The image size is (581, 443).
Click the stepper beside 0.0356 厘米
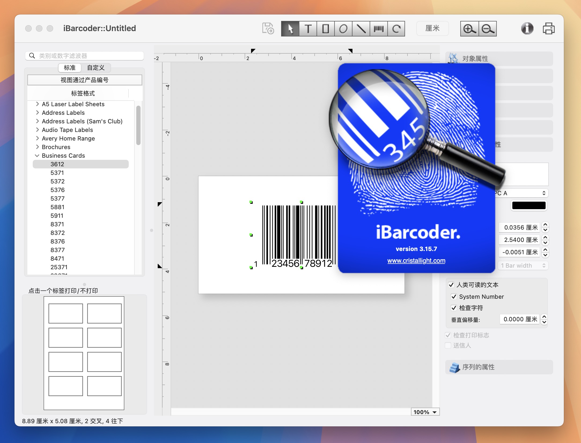pyautogui.click(x=545, y=227)
